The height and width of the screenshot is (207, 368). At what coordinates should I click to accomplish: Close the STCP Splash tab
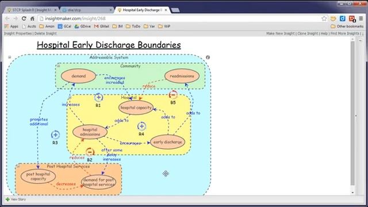[x=56, y=10]
